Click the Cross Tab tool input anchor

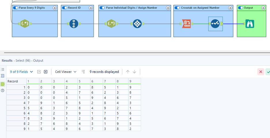coord(181,24)
